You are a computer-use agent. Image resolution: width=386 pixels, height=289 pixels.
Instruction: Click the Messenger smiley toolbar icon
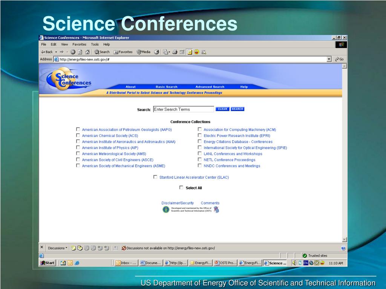(x=196, y=52)
